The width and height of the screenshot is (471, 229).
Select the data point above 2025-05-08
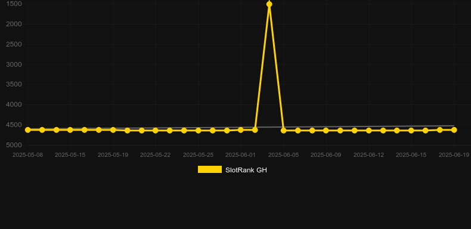(x=27, y=130)
